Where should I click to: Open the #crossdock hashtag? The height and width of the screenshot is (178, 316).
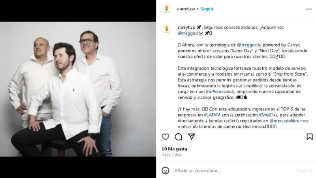(x=223, y=92)
